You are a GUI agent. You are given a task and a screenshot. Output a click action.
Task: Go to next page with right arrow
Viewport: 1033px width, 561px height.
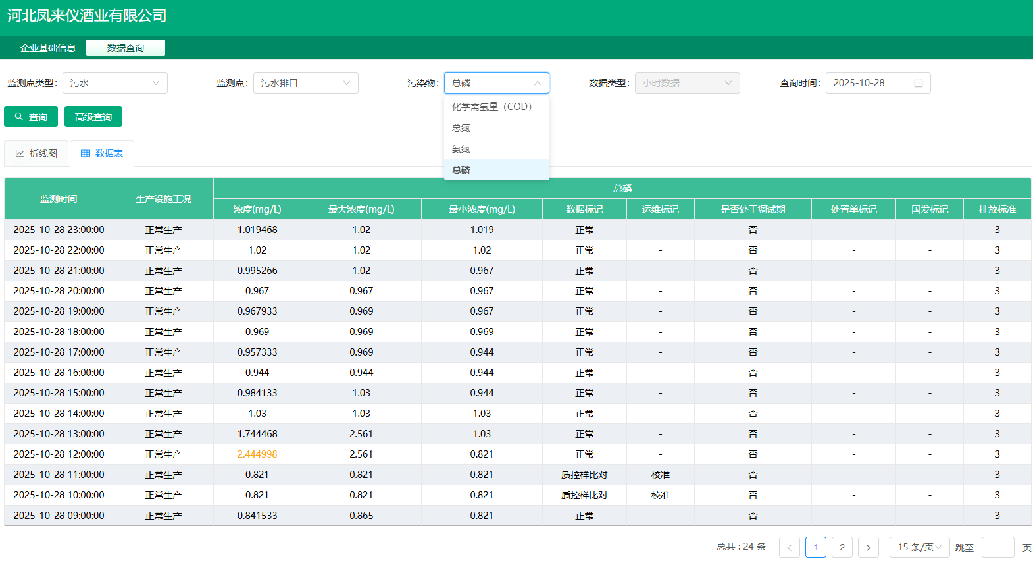(869, 547)
